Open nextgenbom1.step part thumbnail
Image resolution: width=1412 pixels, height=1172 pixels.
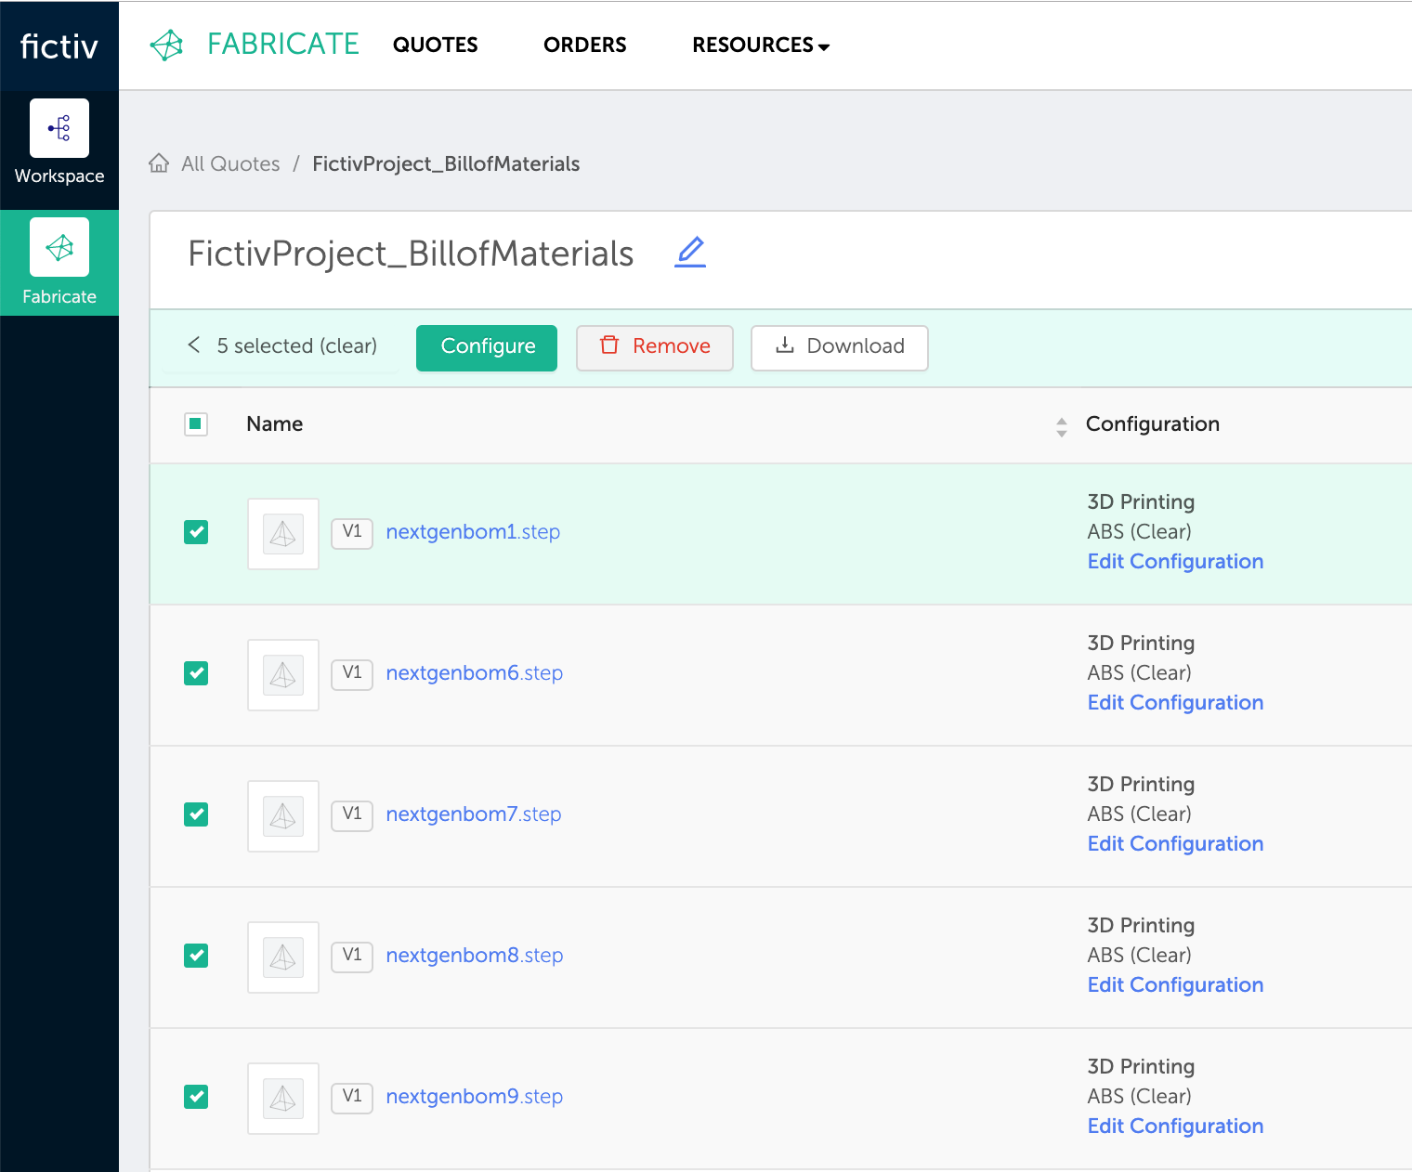tap(283, 534)
